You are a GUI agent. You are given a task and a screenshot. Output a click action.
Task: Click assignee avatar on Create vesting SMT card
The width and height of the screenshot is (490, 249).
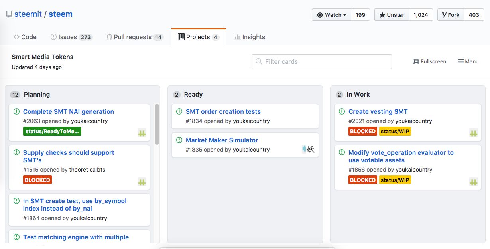(473, 133)
